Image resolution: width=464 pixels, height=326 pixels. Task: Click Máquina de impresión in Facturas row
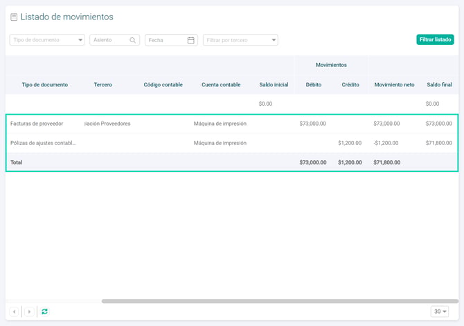click(220, 124)
